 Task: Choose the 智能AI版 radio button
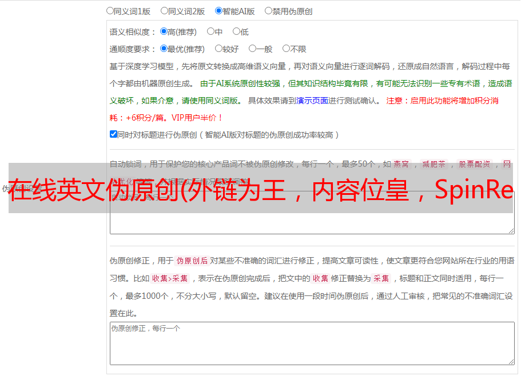pyautogui.click(x=218, y=11)
